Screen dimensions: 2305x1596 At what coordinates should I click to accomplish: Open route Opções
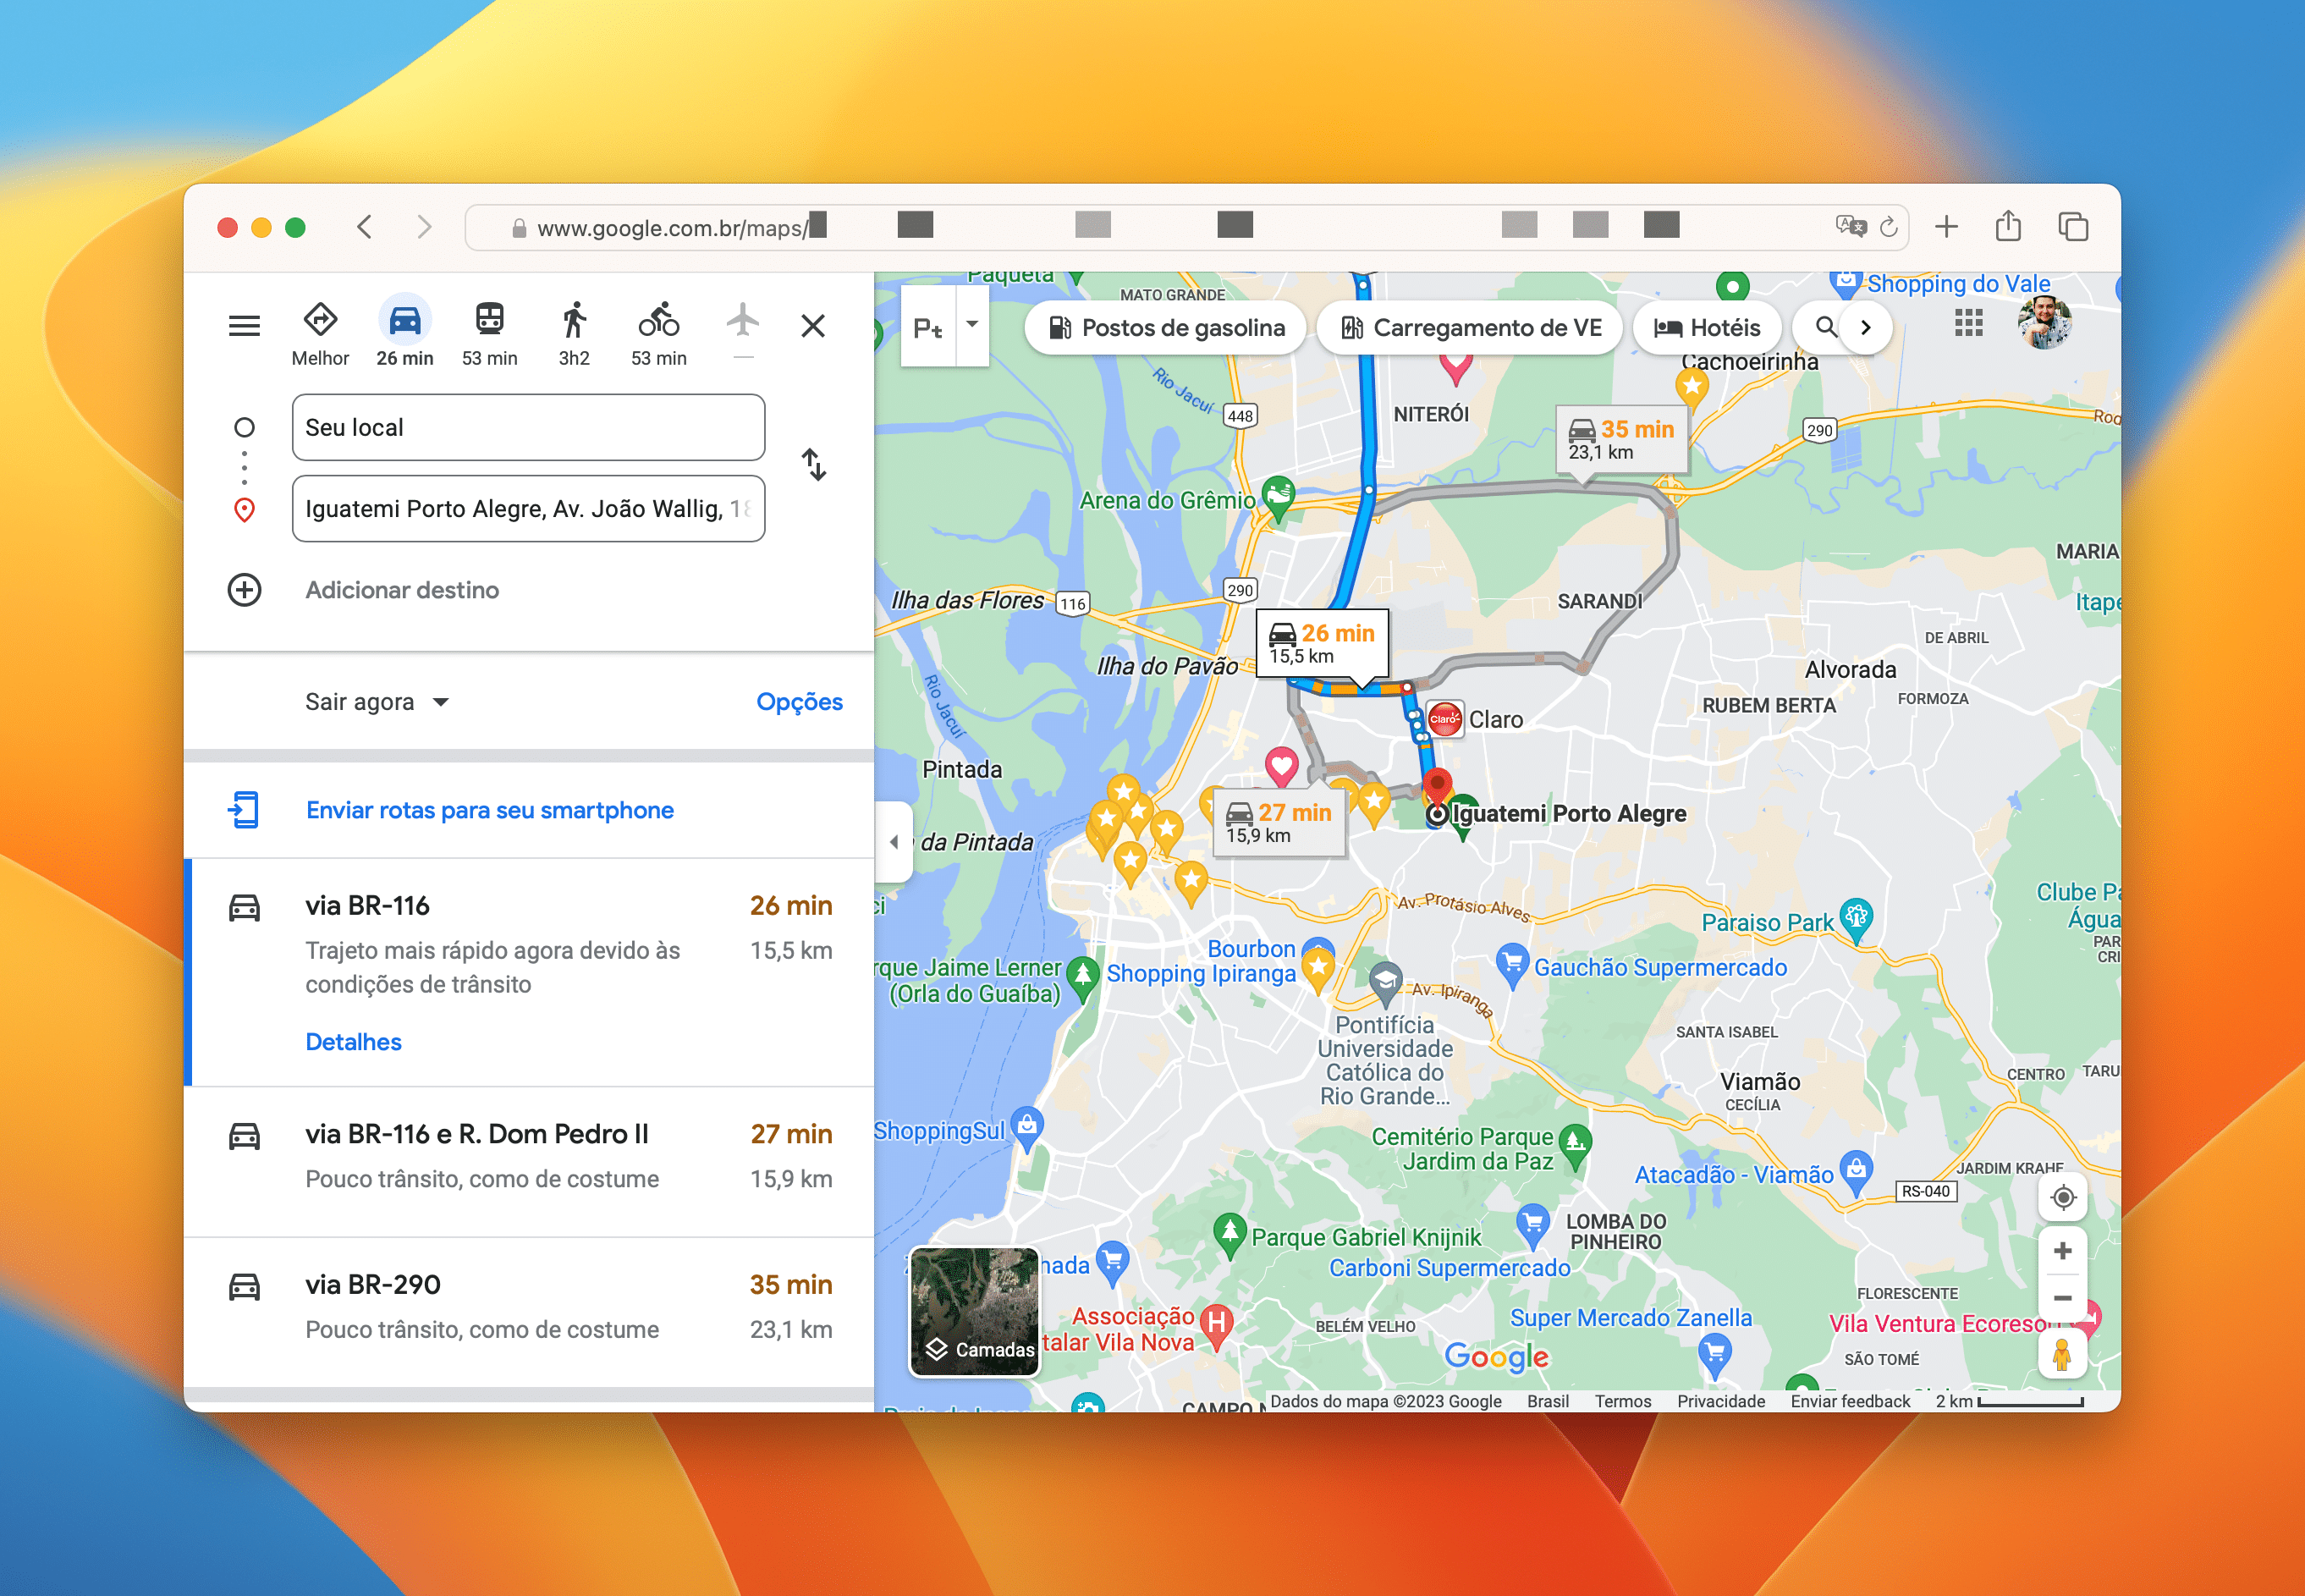point(799,702)
